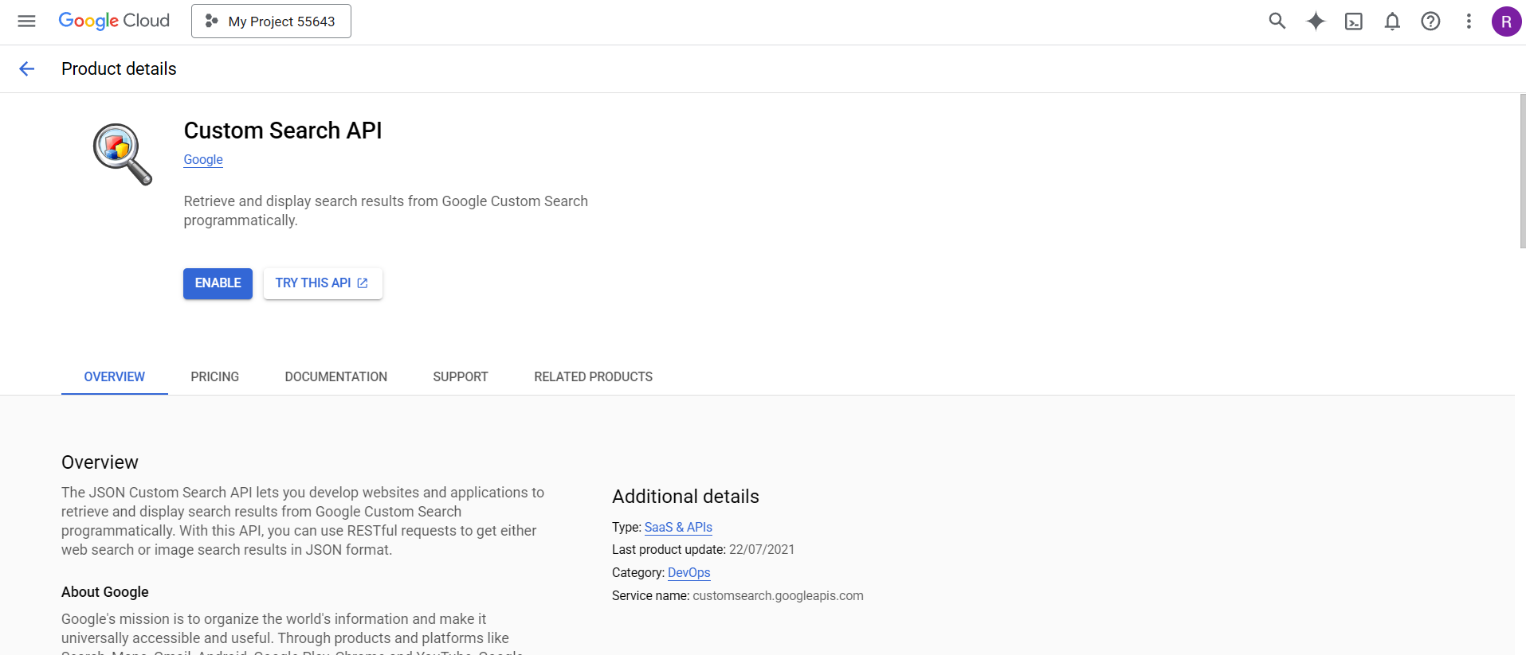The image size is (1526, 655).
Task: Open the search magnifier in top bar
Action: point(1277,21)
